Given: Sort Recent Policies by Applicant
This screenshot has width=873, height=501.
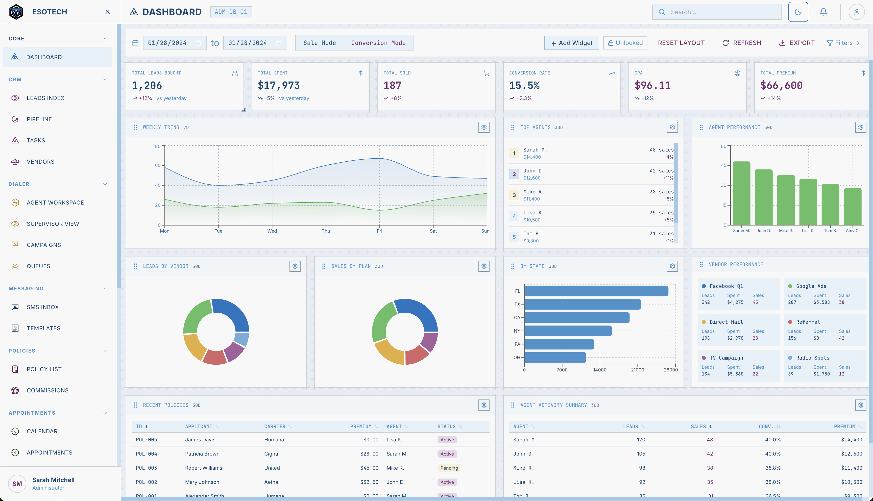Looking at the screenshot, I should (202, 427).
